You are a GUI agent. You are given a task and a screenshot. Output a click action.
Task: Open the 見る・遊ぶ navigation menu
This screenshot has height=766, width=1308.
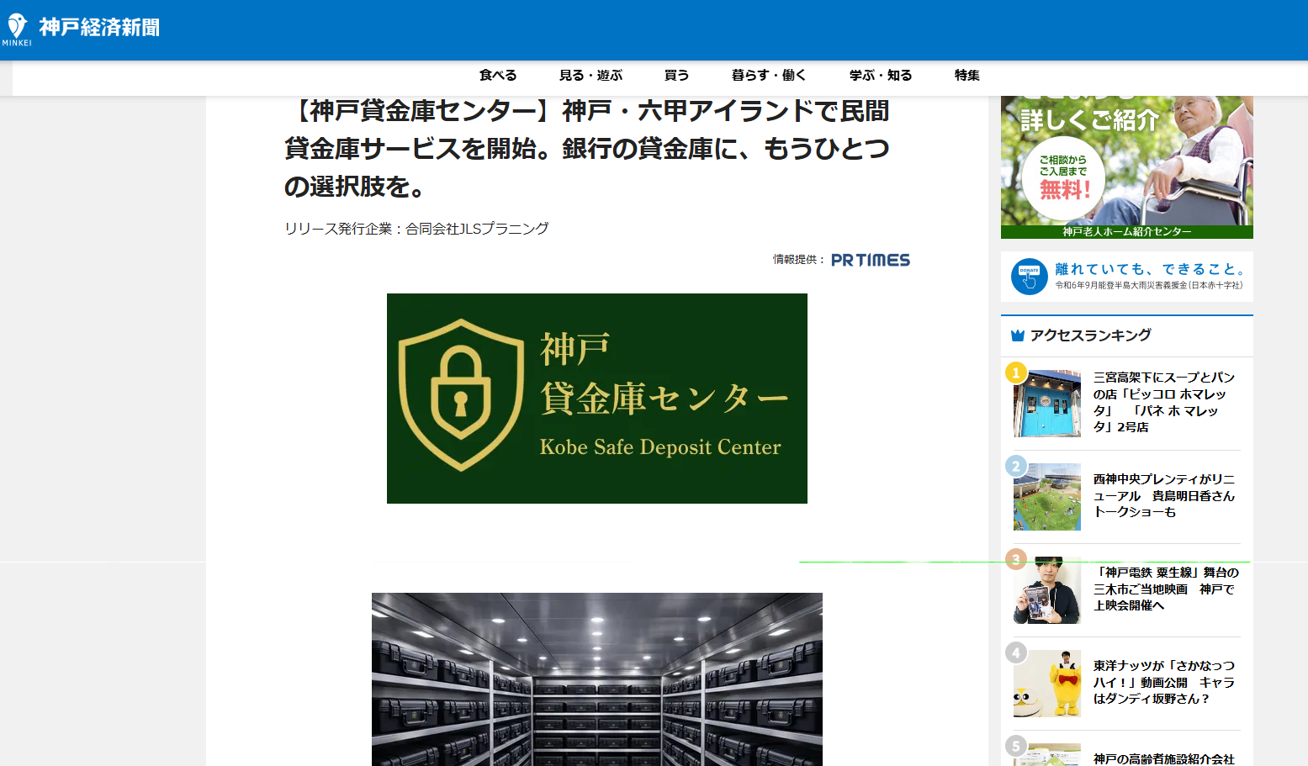coord(591,75)
